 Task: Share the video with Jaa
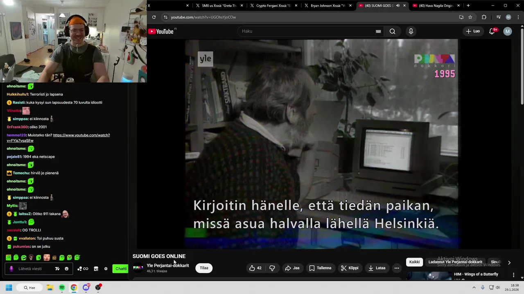[x=292, y=268]
